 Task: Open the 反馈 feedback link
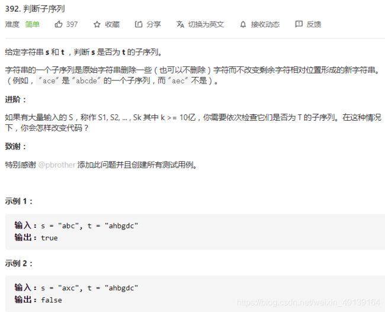point(313,24)
